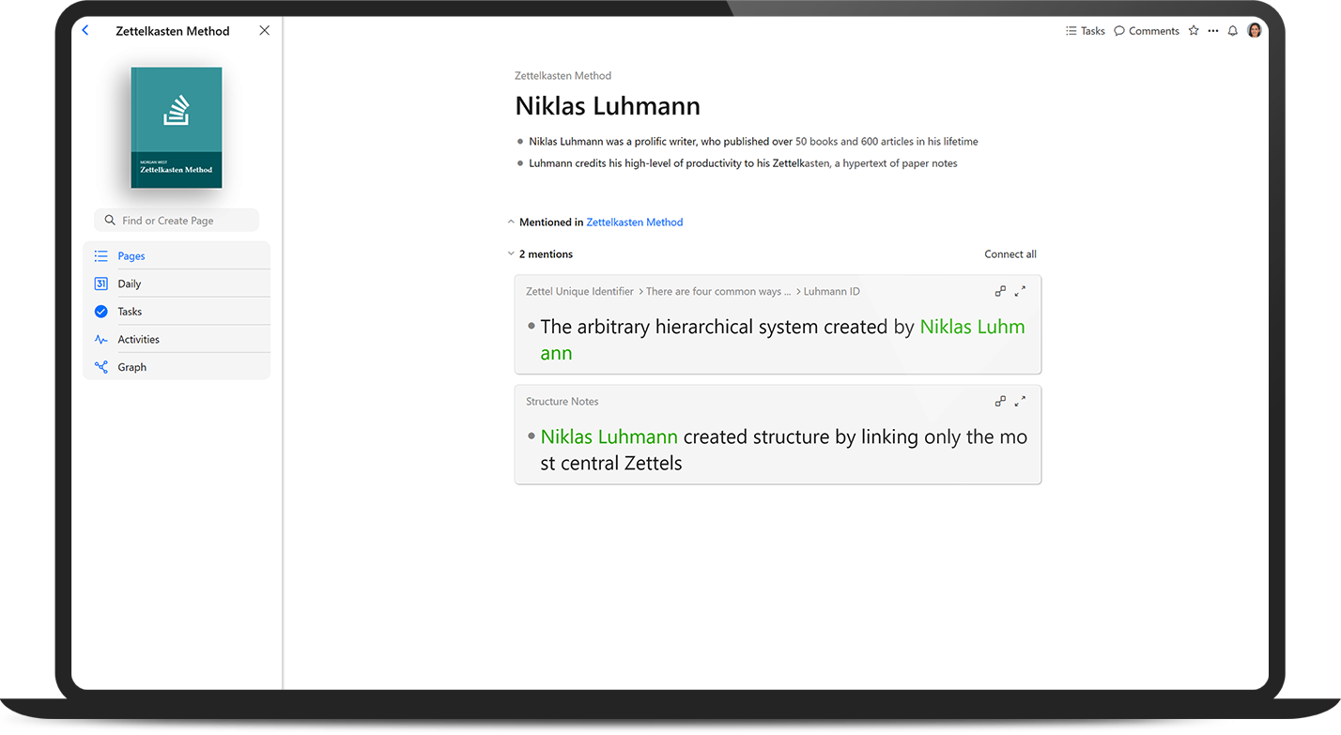This screenshot has width=1341, height=735.
Task: Click the back arrow in sidebar header
Action: tap(85, 30)
